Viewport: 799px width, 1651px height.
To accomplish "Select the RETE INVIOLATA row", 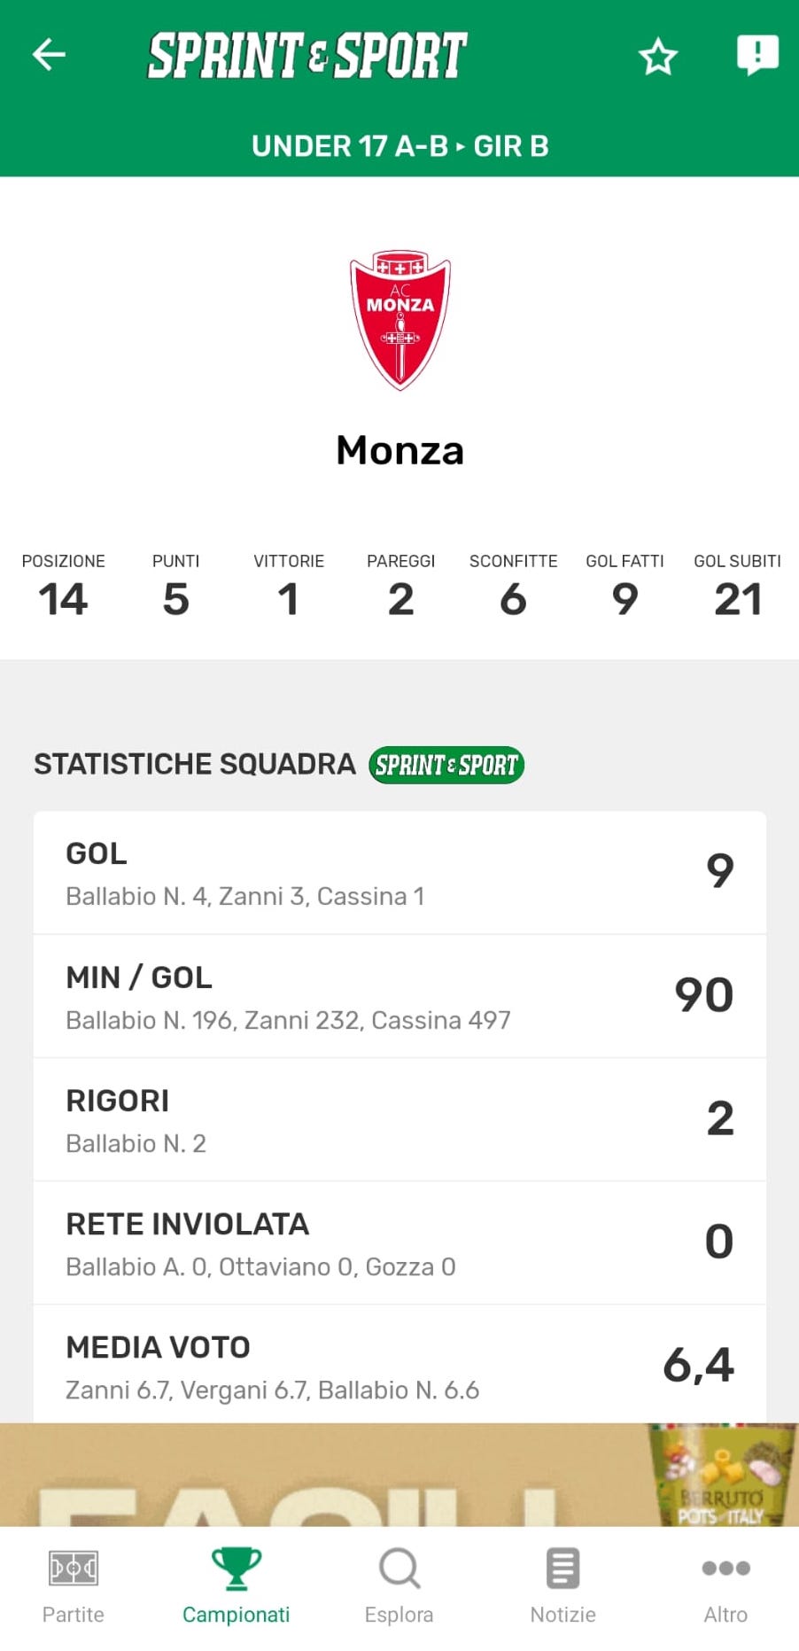I will click(399, 1242).
